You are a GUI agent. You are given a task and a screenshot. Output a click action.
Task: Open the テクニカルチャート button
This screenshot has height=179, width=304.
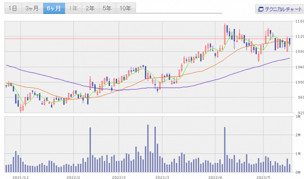coord(279,9)
